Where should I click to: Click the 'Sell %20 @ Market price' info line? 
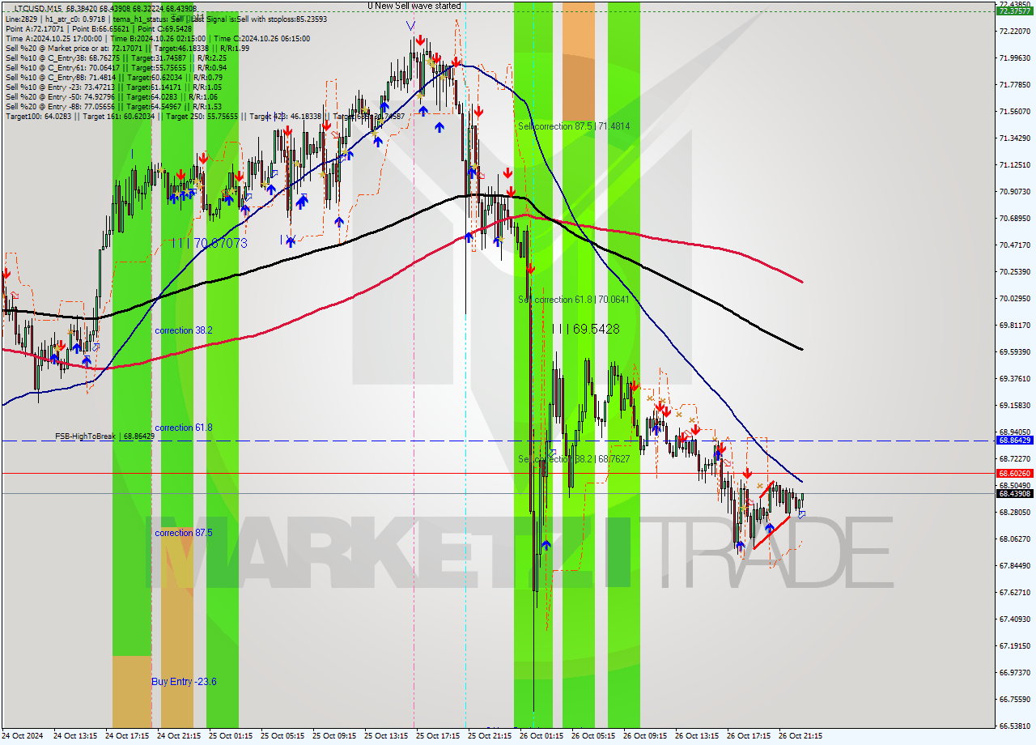coord(128,48)
